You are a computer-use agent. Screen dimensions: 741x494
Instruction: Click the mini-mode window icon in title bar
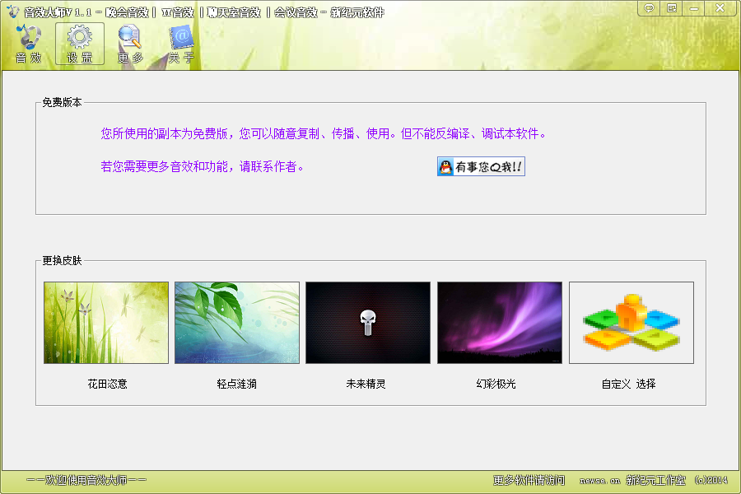tap(672, 8)
